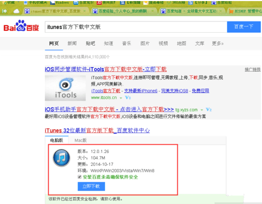Click the V2 verification badge after tg.xyzs.com

(x=209, y=110)
